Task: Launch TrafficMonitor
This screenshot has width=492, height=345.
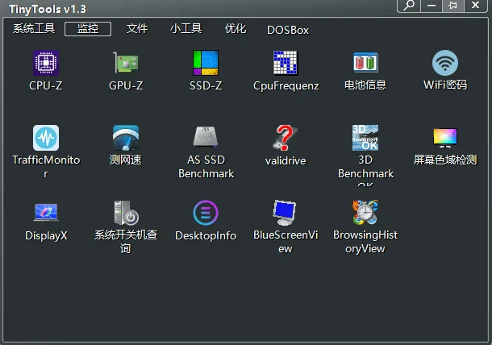Action: (46, 139)
